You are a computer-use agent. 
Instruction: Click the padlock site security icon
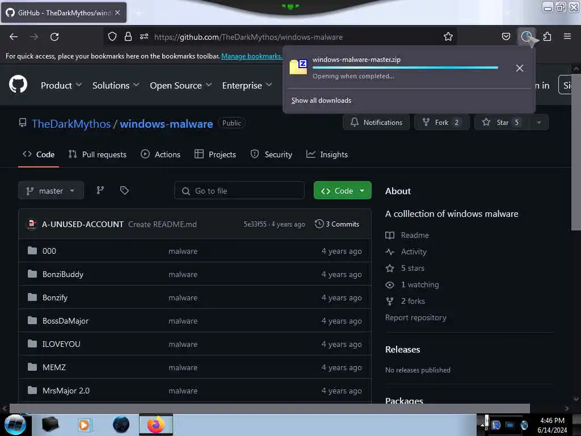pyautogui.click(x=128, y=36)
